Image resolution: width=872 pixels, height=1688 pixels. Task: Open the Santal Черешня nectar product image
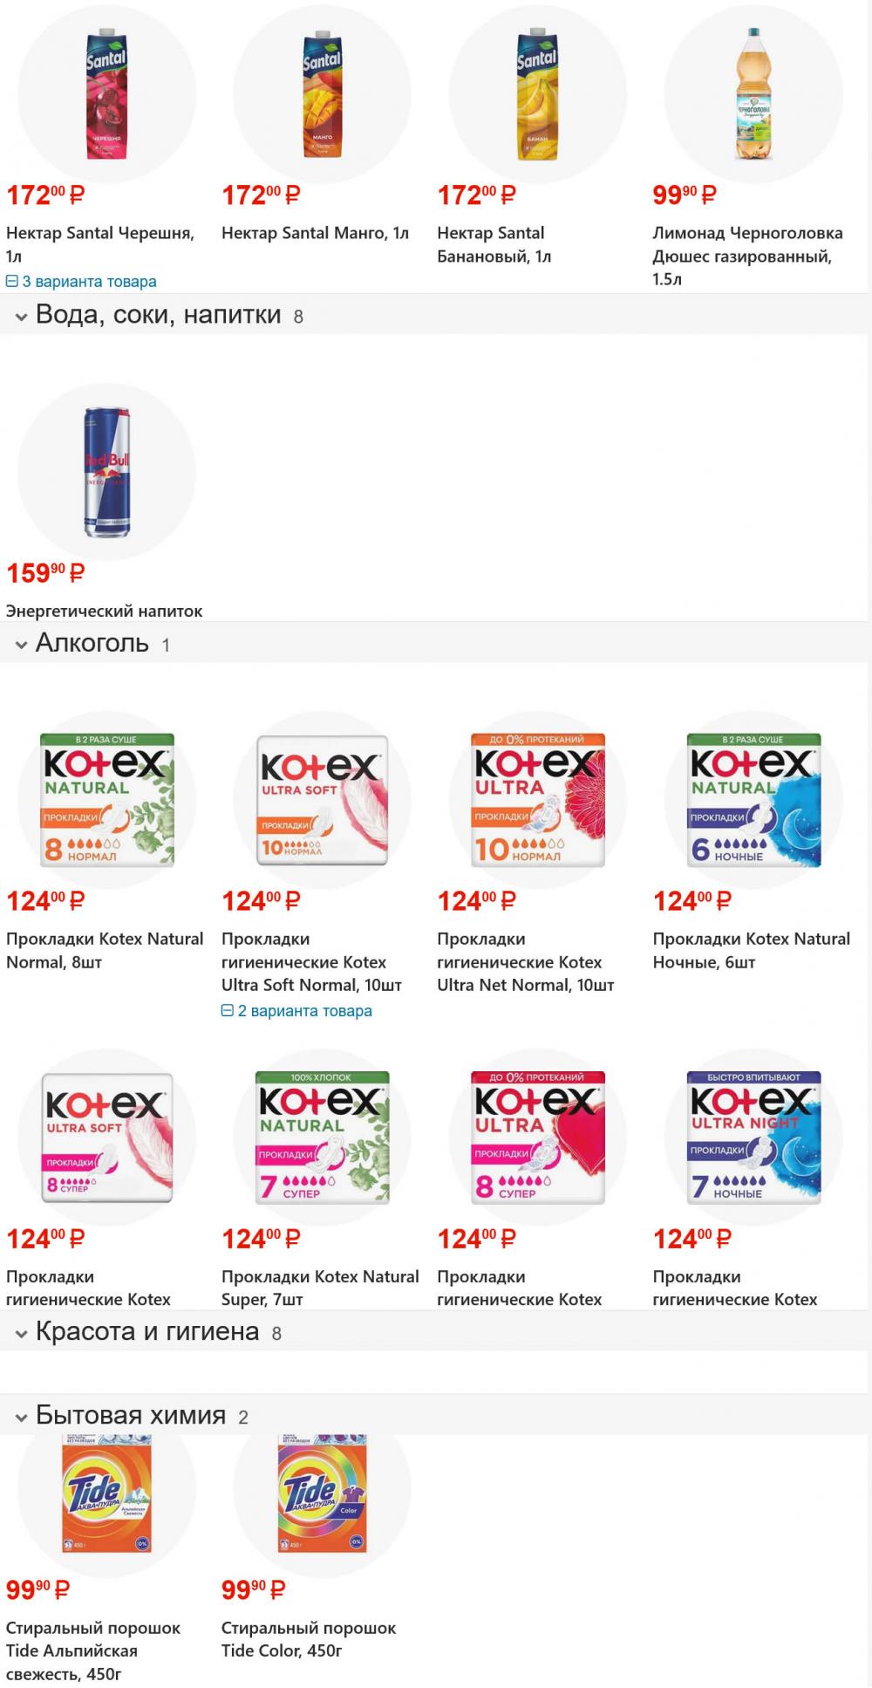[106, 94]
